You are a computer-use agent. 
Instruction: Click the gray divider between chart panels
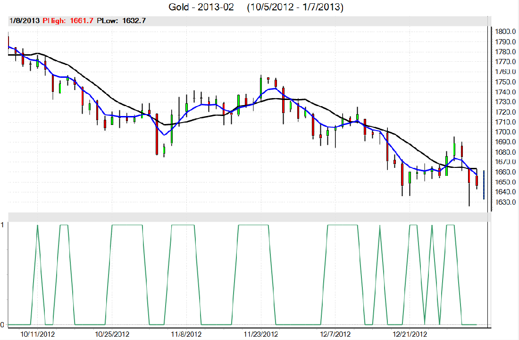[245, 216]
